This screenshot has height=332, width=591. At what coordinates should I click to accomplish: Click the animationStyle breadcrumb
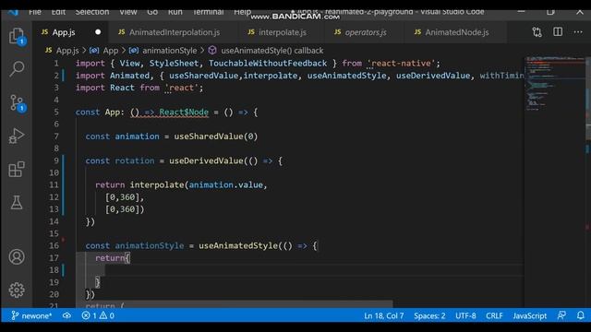(x=163, y=51)
